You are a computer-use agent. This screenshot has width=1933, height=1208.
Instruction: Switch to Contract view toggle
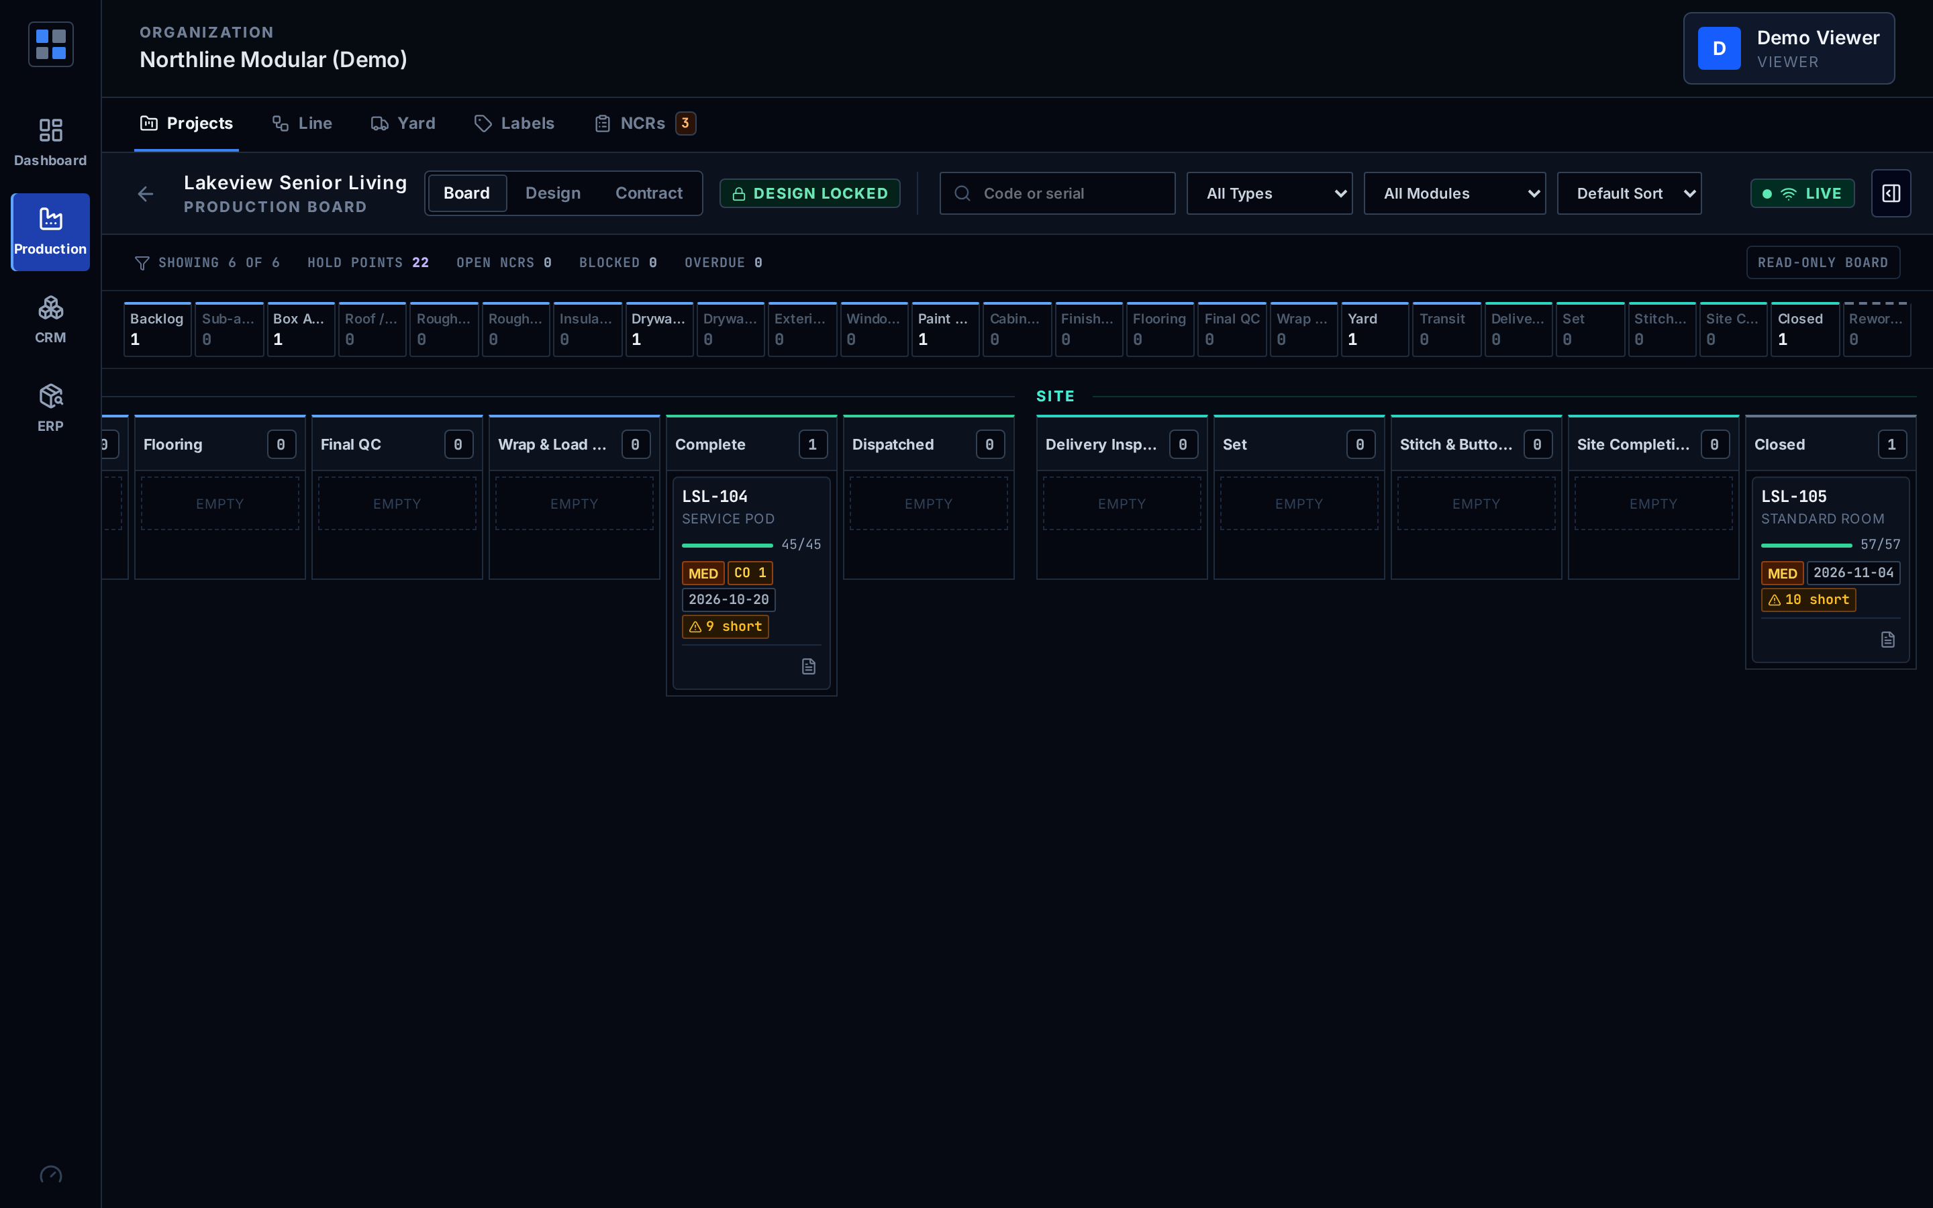tap(648, 193)
